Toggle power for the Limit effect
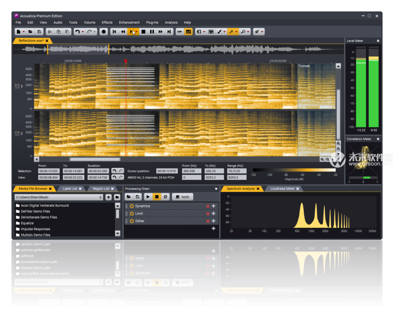Screen dimensions: 394x319 tap(132, 213)
